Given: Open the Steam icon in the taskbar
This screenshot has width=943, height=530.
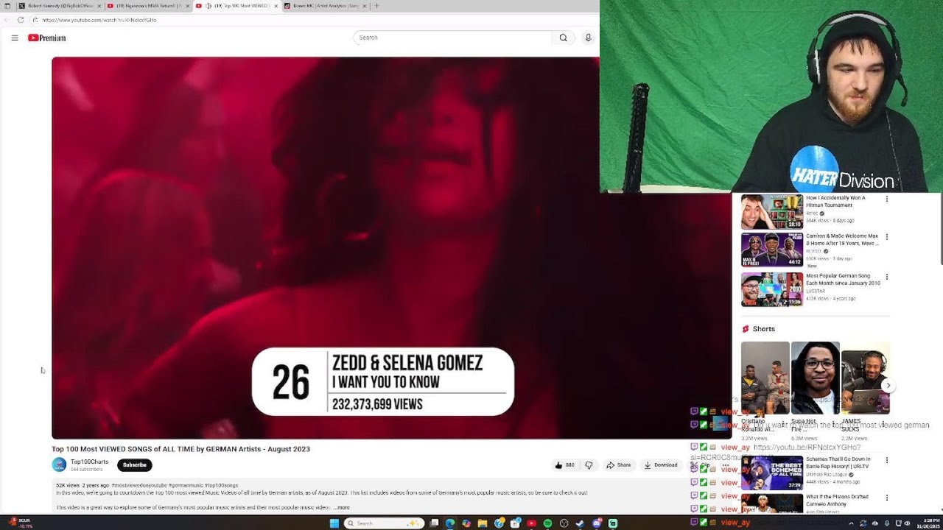Looking at the screenshot, I should coord(580,523).
